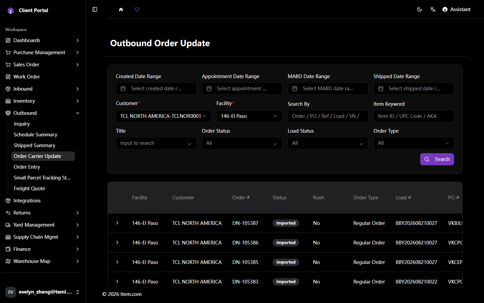The width and height of the screenshot is (484, 303).
Task: Click the Order # column header
Action: point(241,198)
